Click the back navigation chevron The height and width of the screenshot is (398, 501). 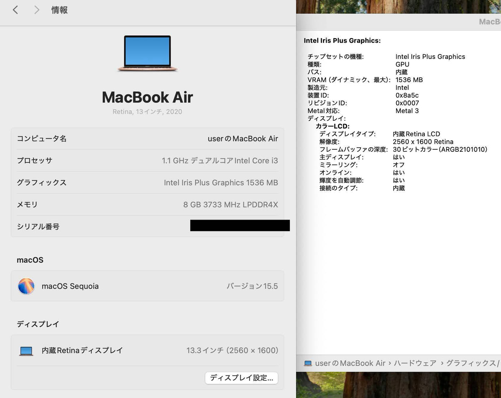(x=15, y=10)
